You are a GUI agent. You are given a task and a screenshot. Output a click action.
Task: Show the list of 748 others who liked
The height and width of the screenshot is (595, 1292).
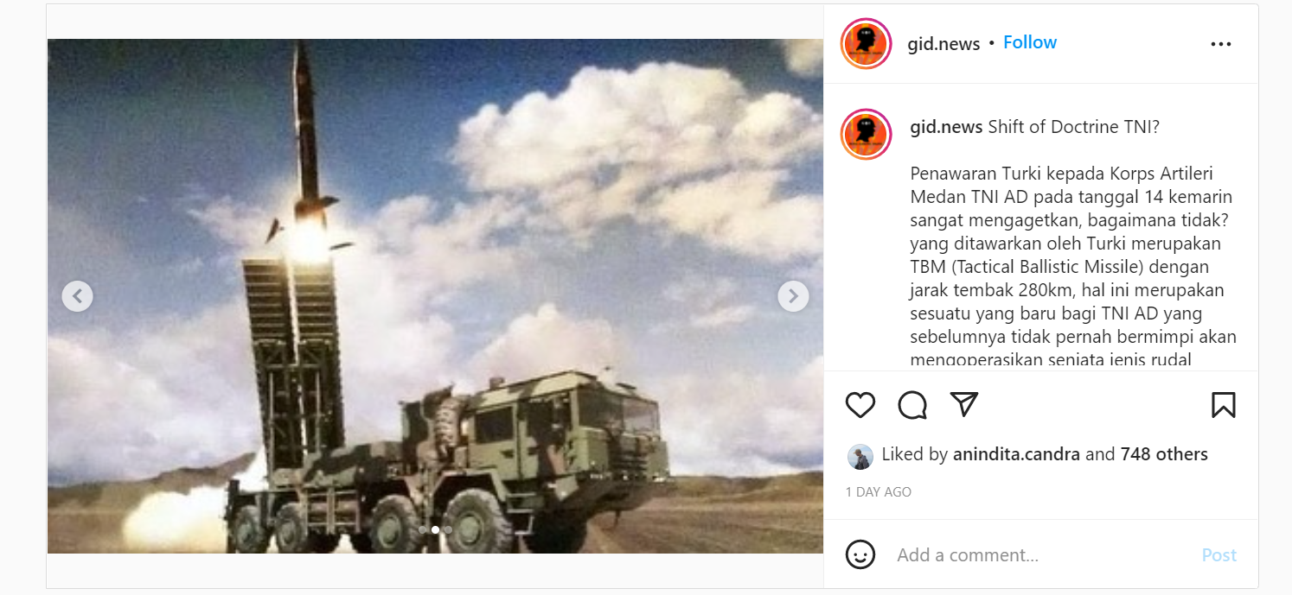tap(1164, 454)
